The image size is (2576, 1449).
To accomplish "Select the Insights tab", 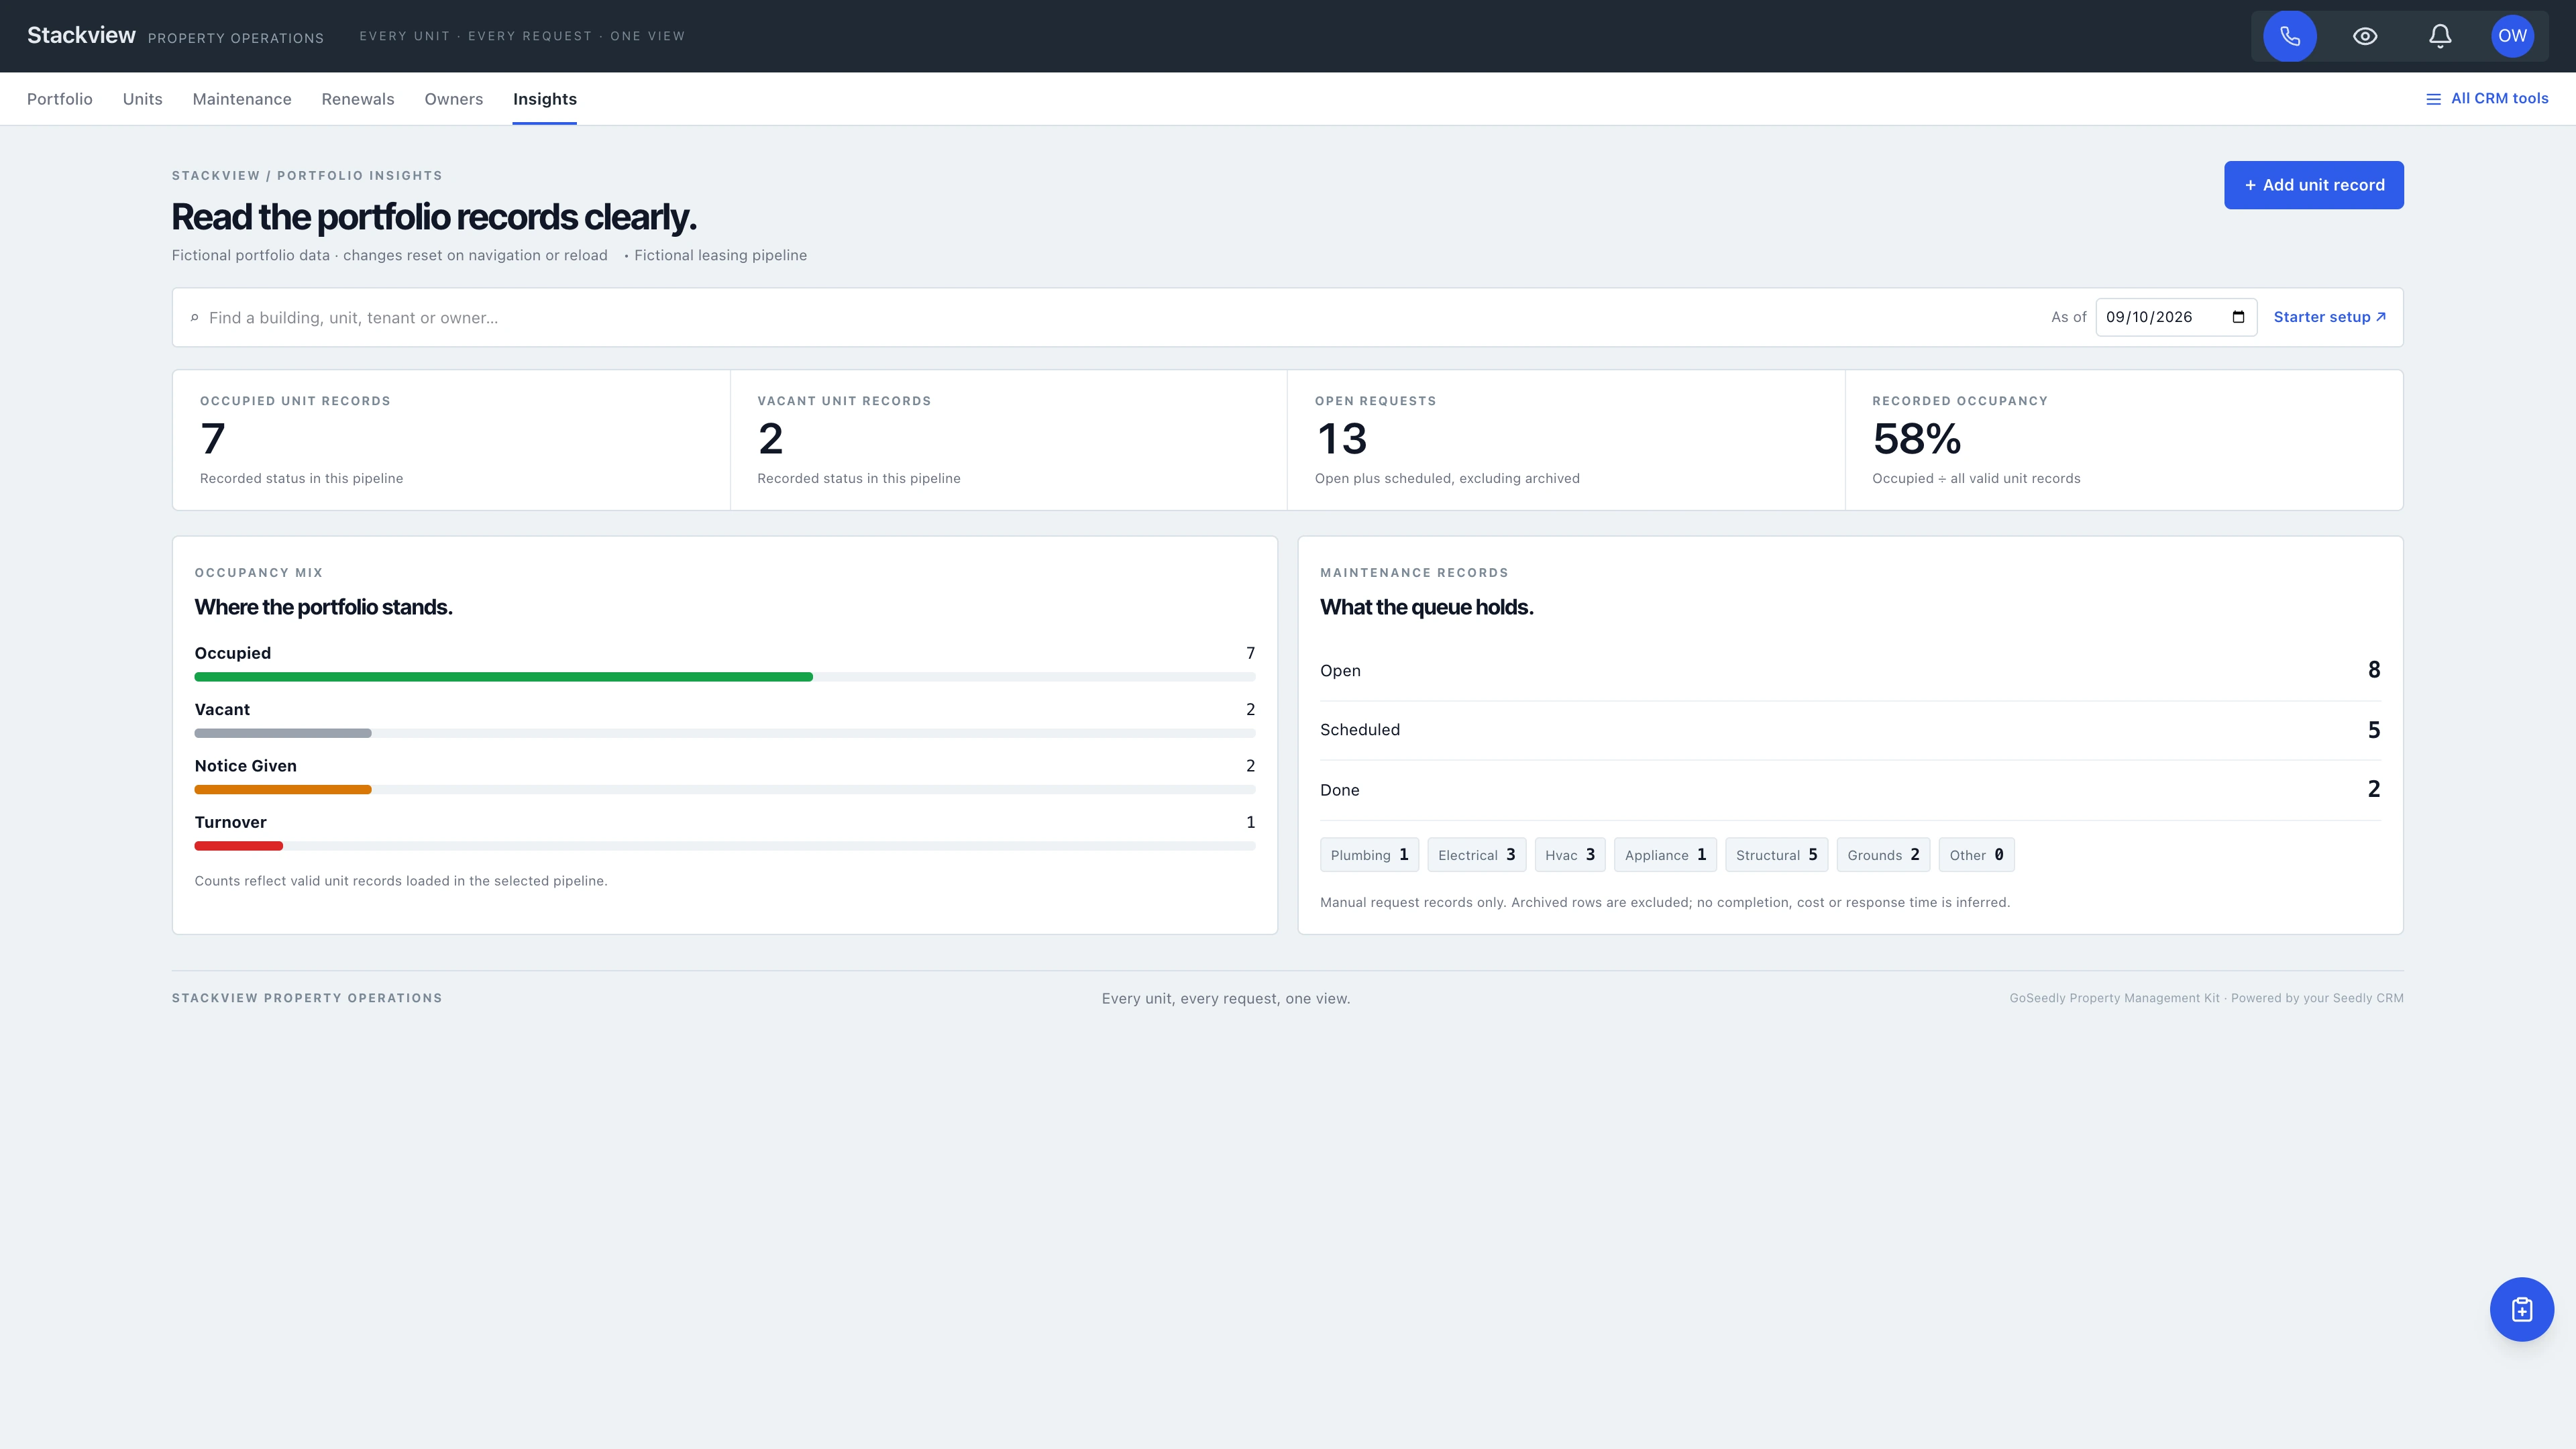I will point(544,99).
